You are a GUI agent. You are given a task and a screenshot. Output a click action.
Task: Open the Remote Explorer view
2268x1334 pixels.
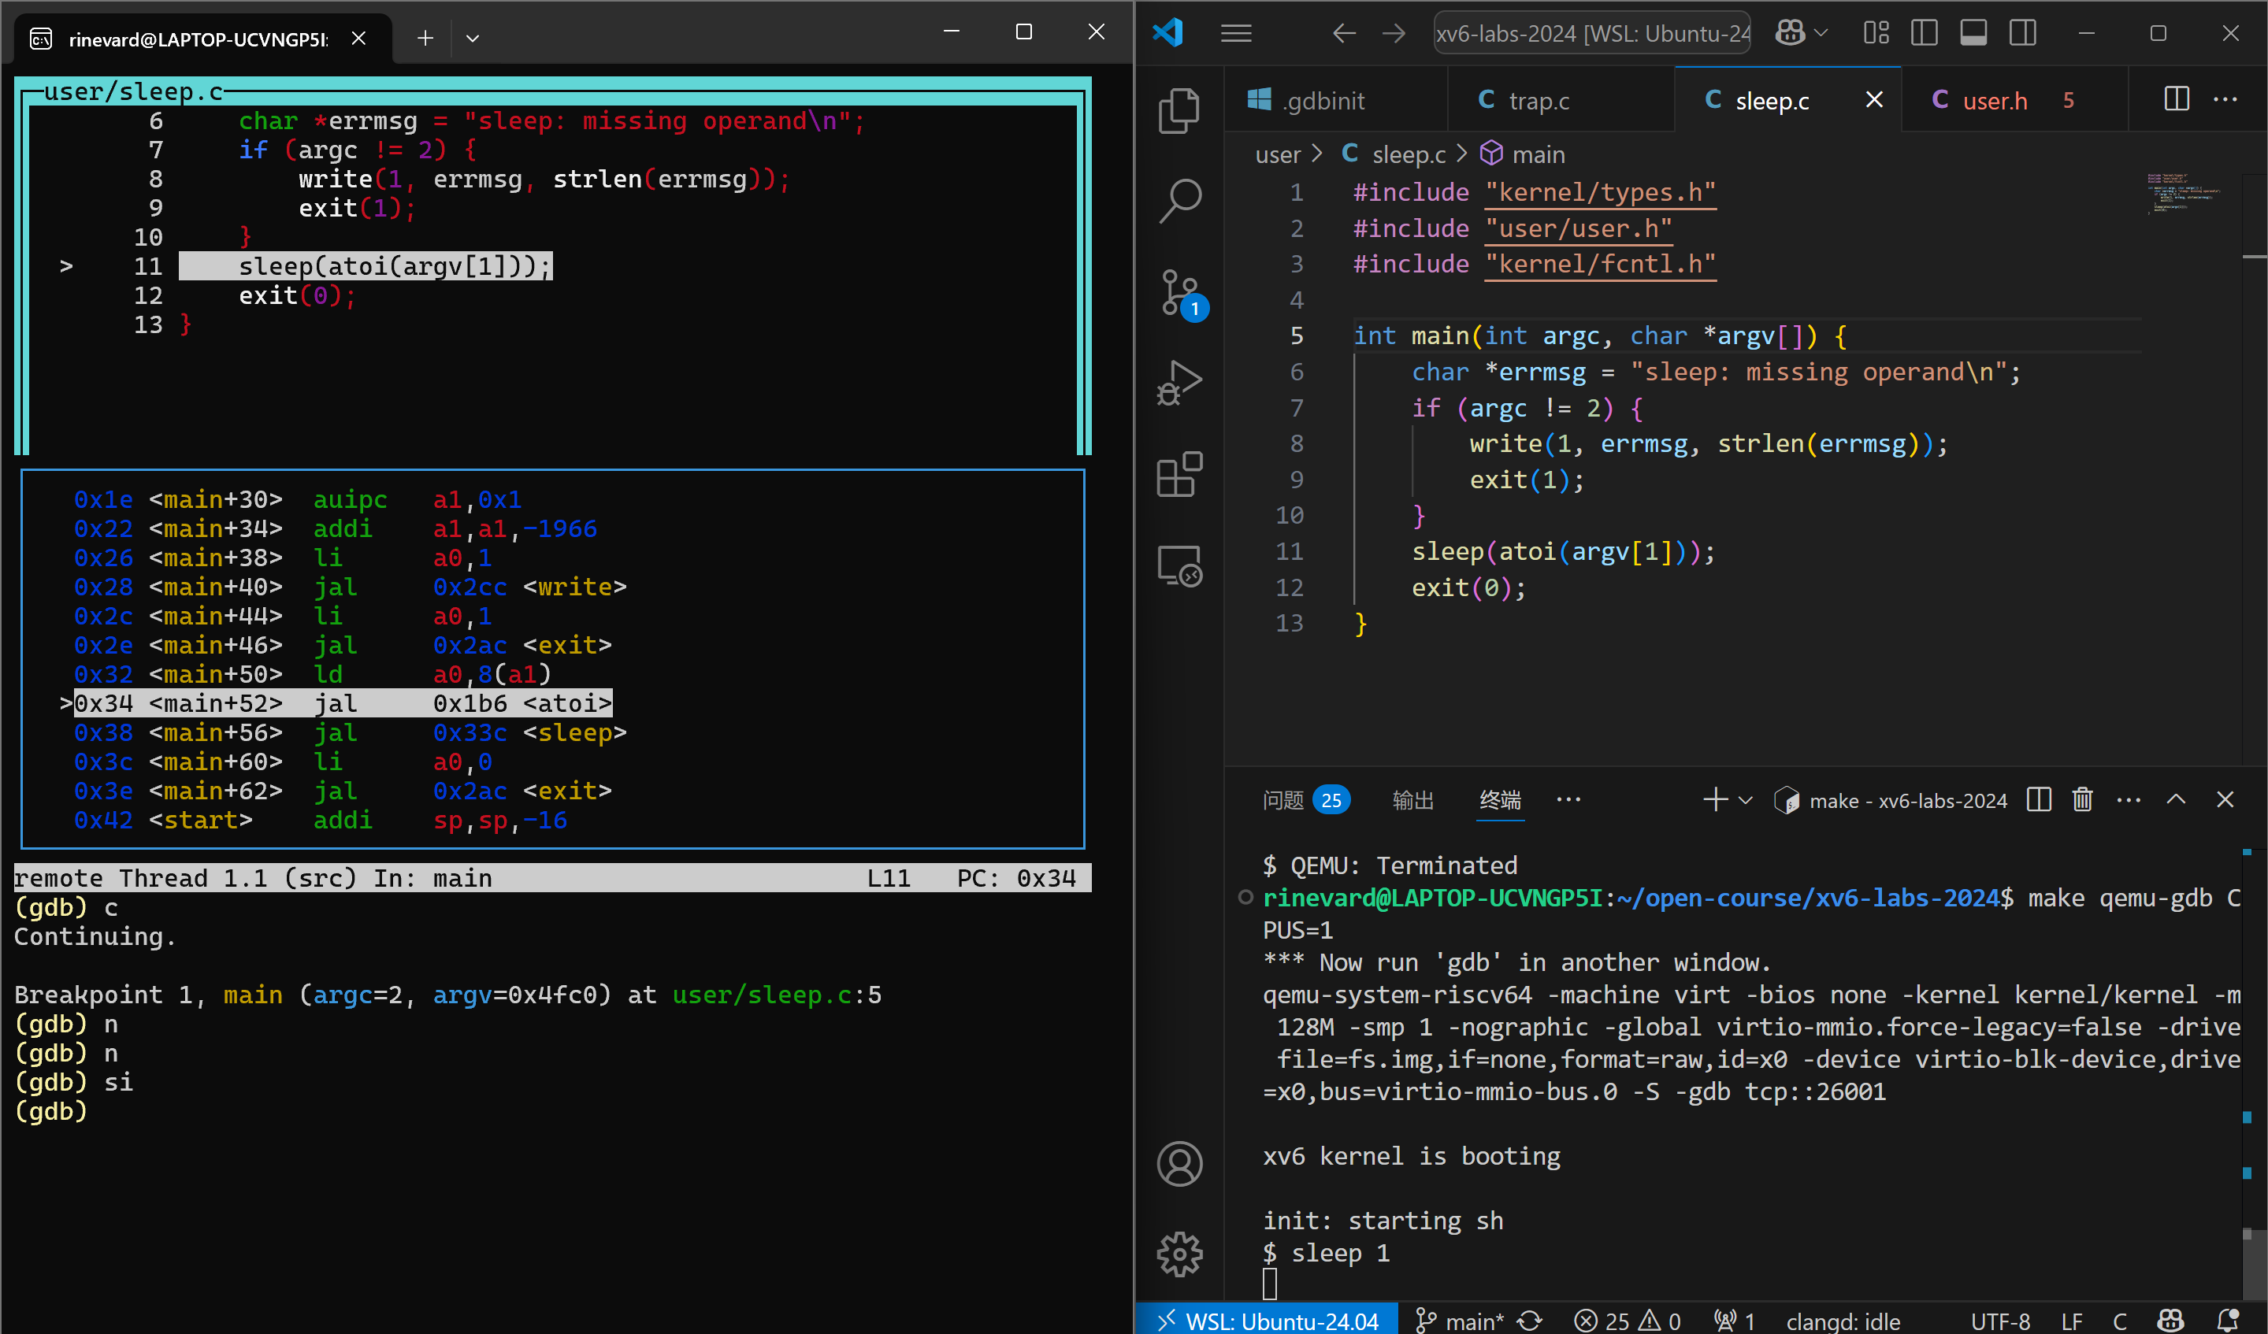(x=1179, y=565)
